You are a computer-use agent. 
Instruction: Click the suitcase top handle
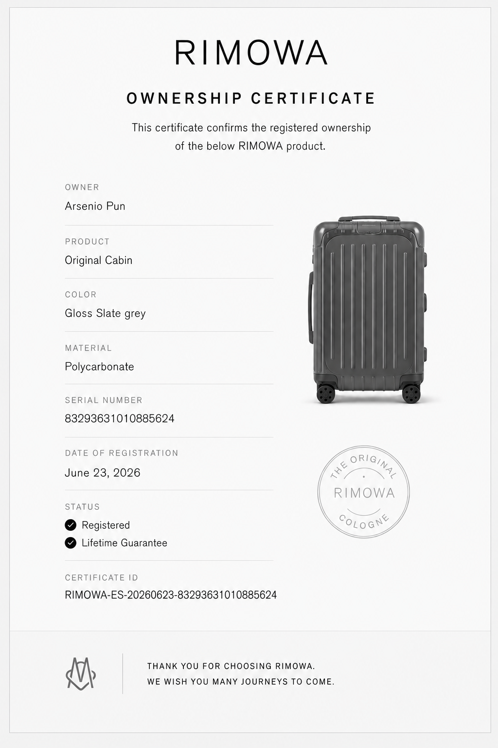point(369,219)
